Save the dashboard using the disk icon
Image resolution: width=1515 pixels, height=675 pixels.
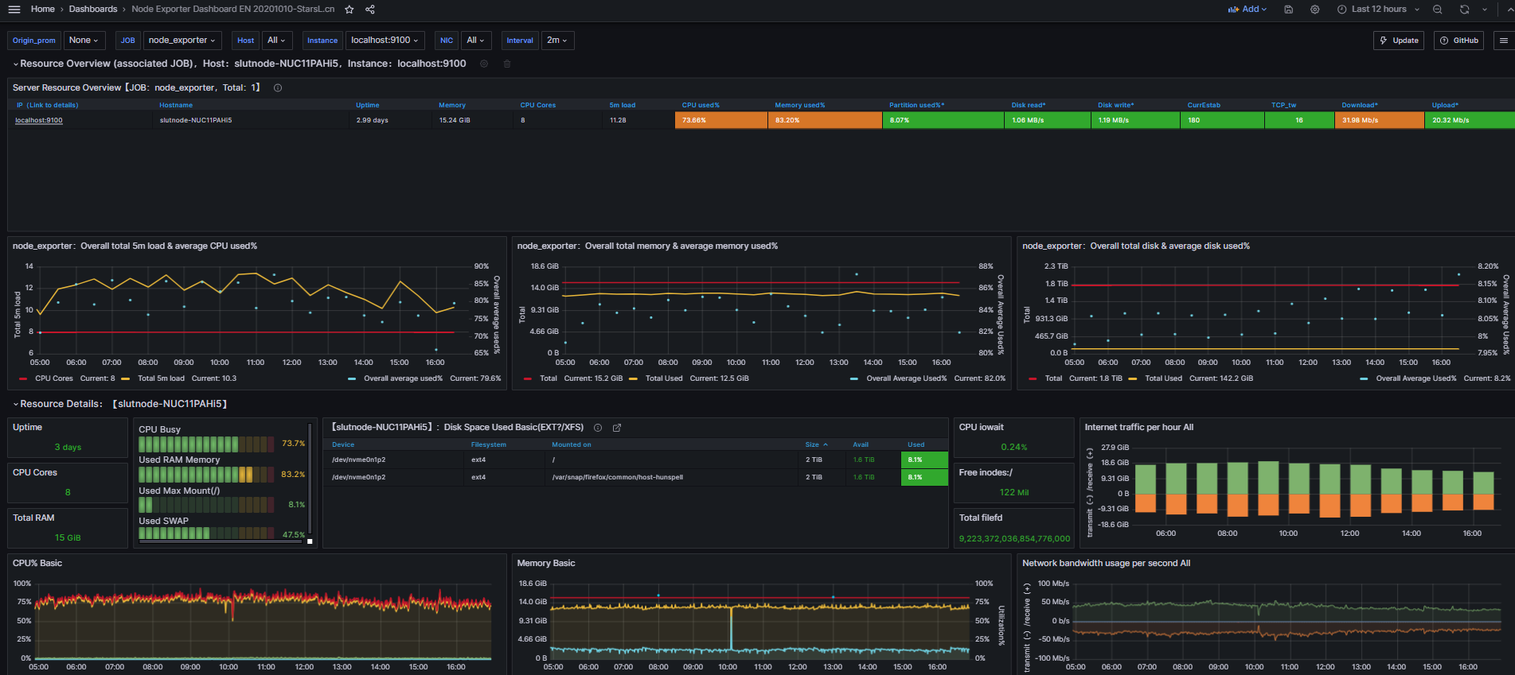point(1289,10)
